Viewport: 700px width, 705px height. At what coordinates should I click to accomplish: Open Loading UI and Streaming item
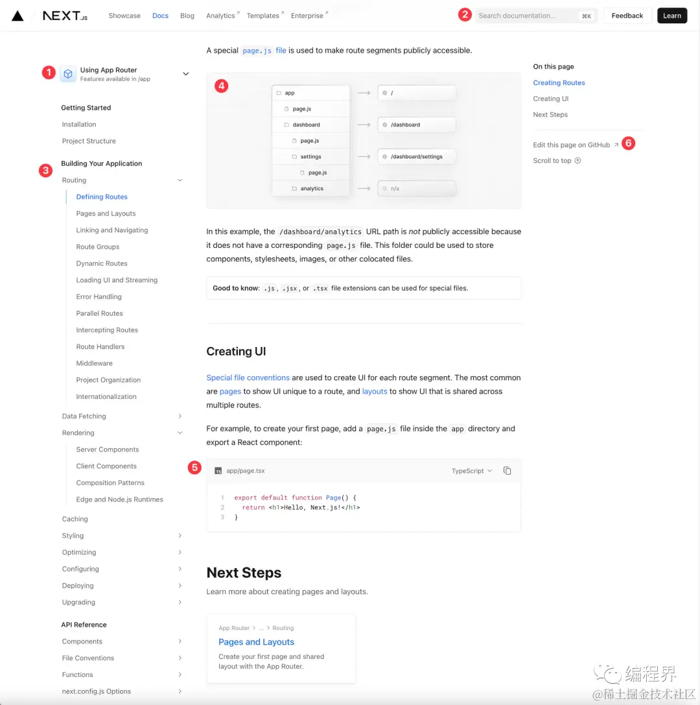pyautogui.click(x=117, y=280)
